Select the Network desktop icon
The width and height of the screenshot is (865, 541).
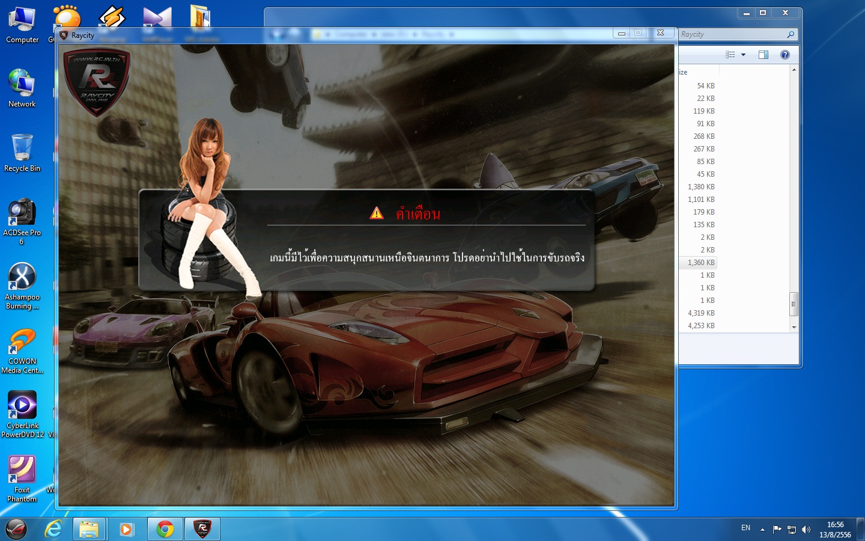point(22,88)
